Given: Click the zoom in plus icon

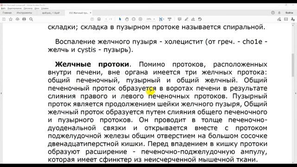Looking at the screenshot, I should (x=140, y=19).
